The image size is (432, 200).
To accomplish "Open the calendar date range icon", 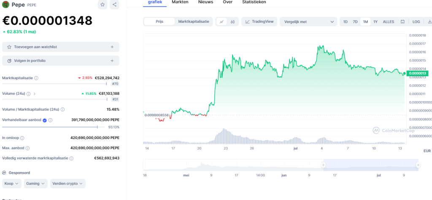I will 402,22.
